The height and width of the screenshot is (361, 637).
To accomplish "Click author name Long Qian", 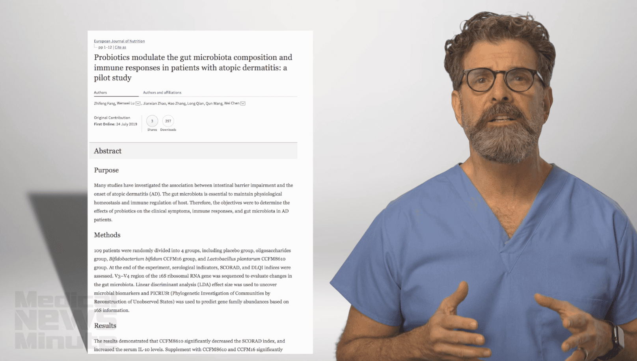I will point(196,103).
